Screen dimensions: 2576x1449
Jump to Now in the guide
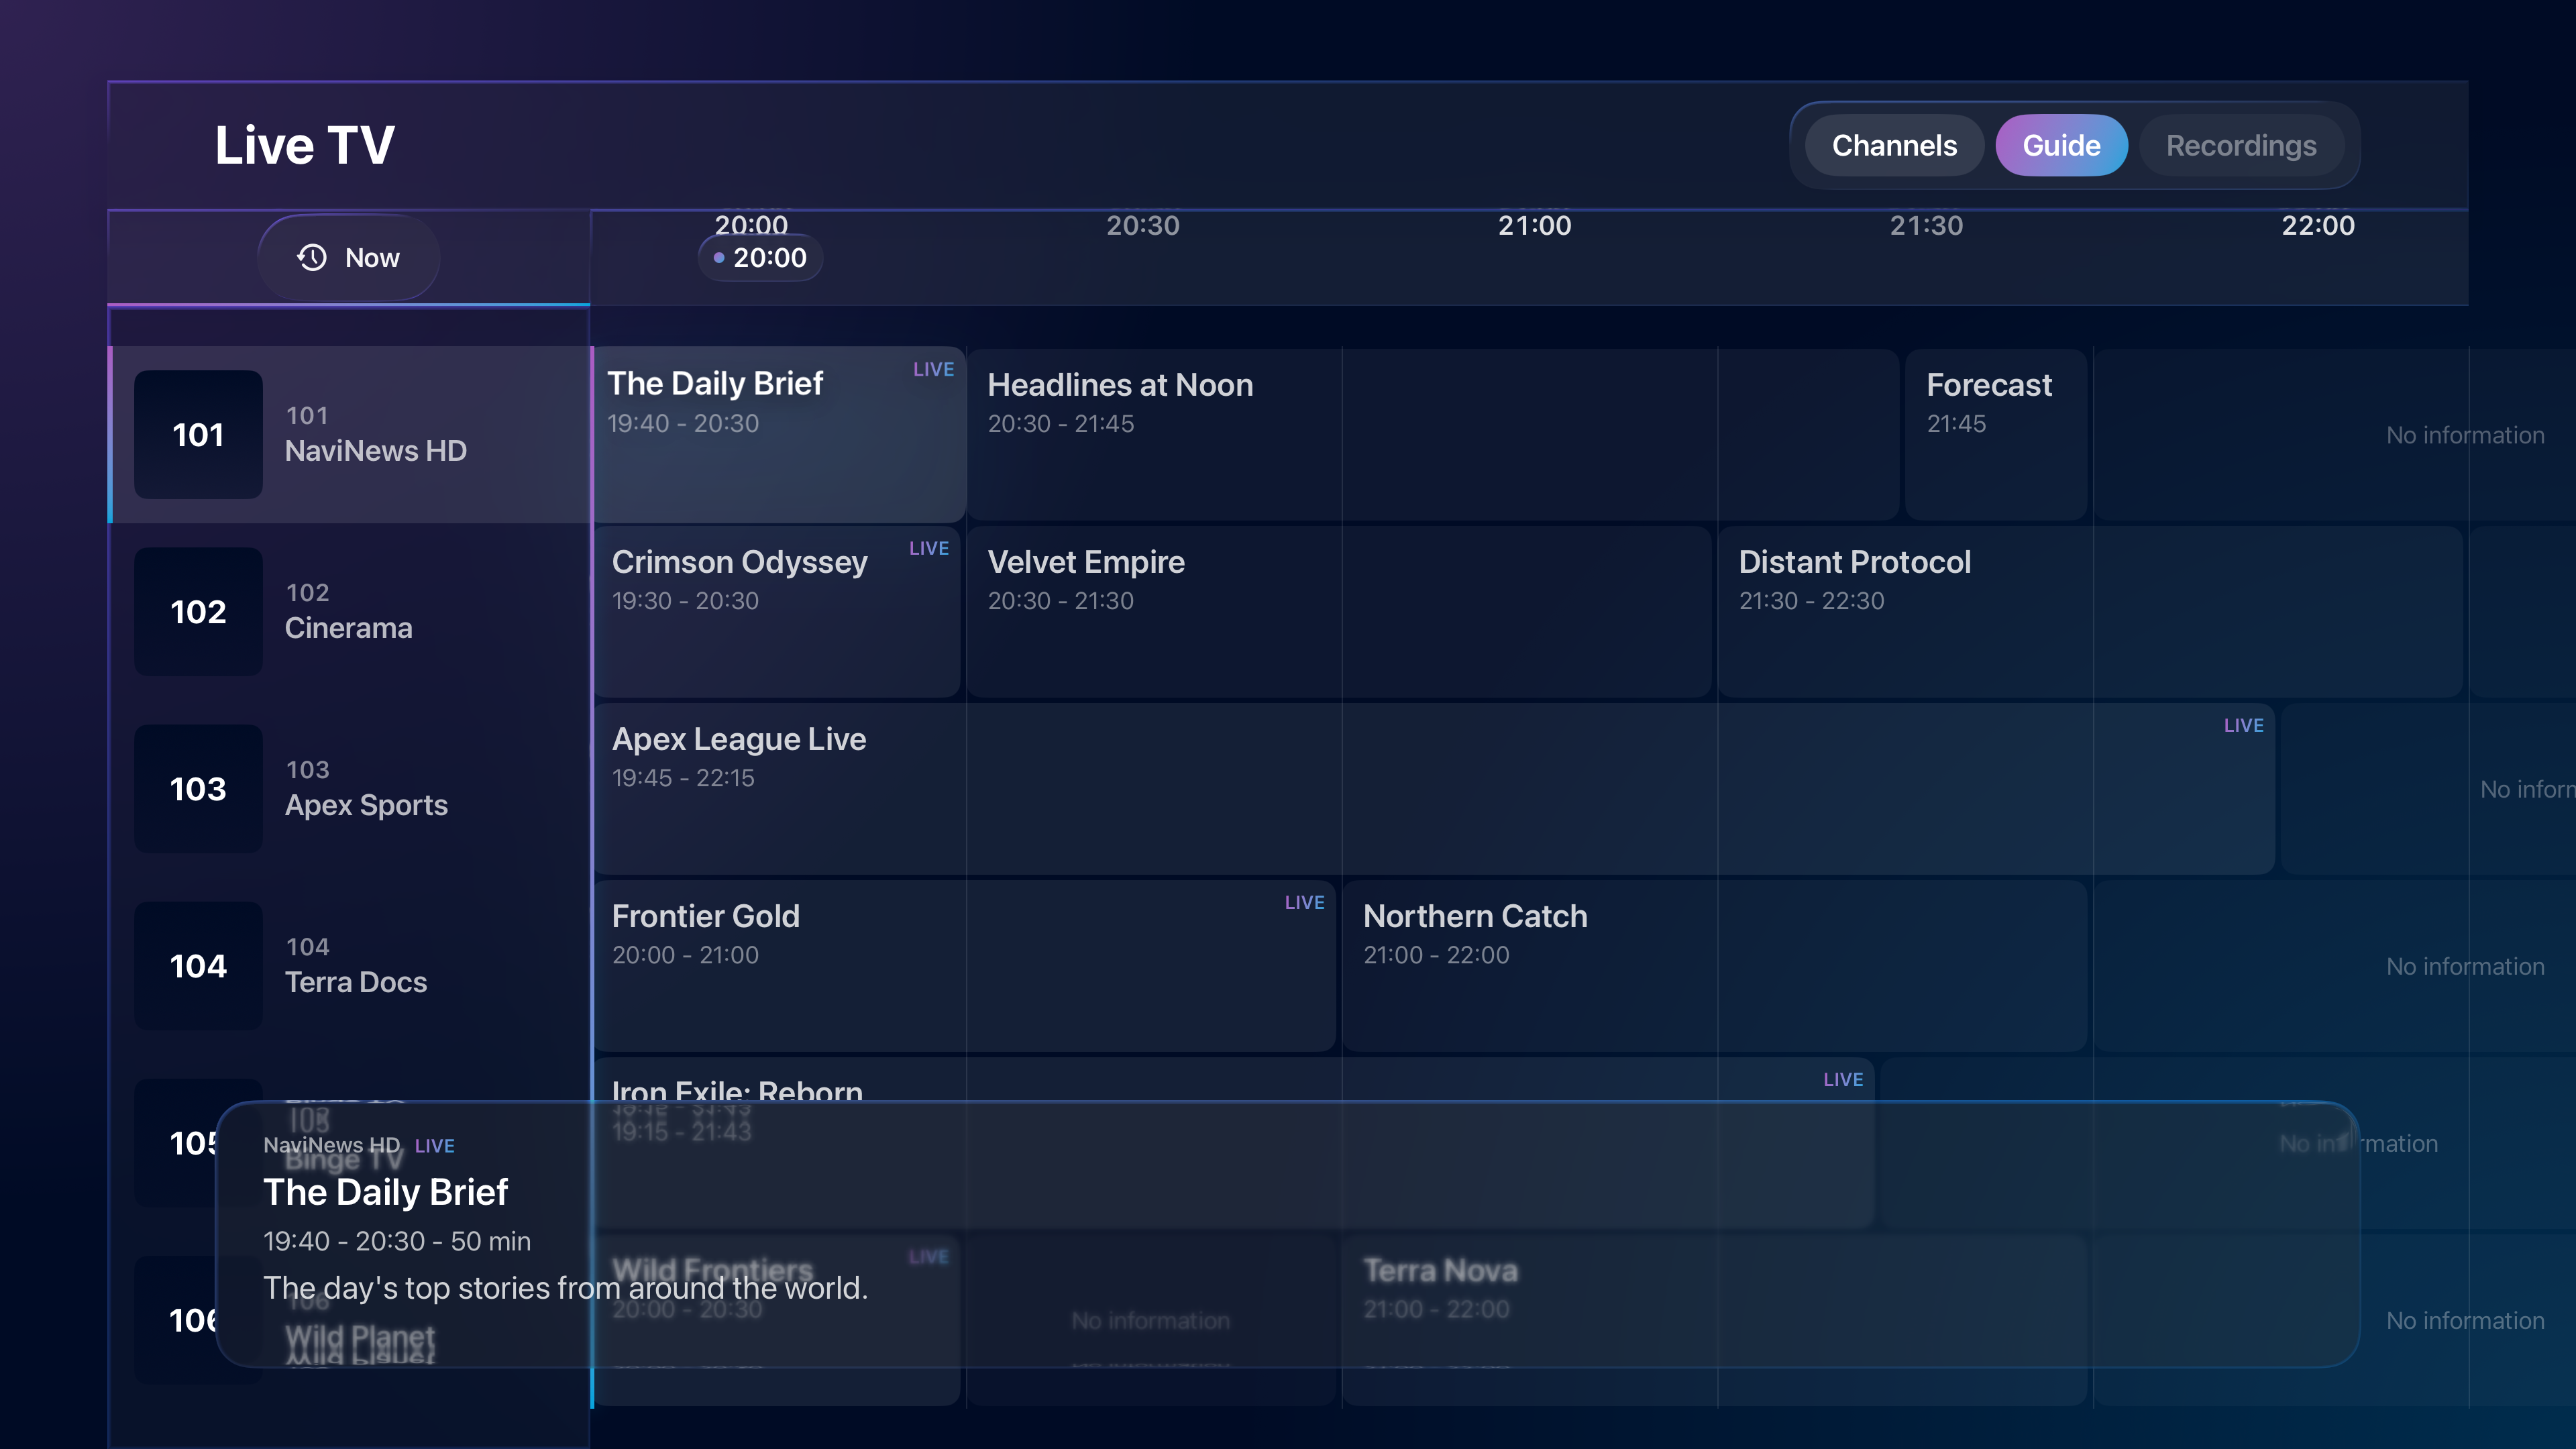(348, 258)
